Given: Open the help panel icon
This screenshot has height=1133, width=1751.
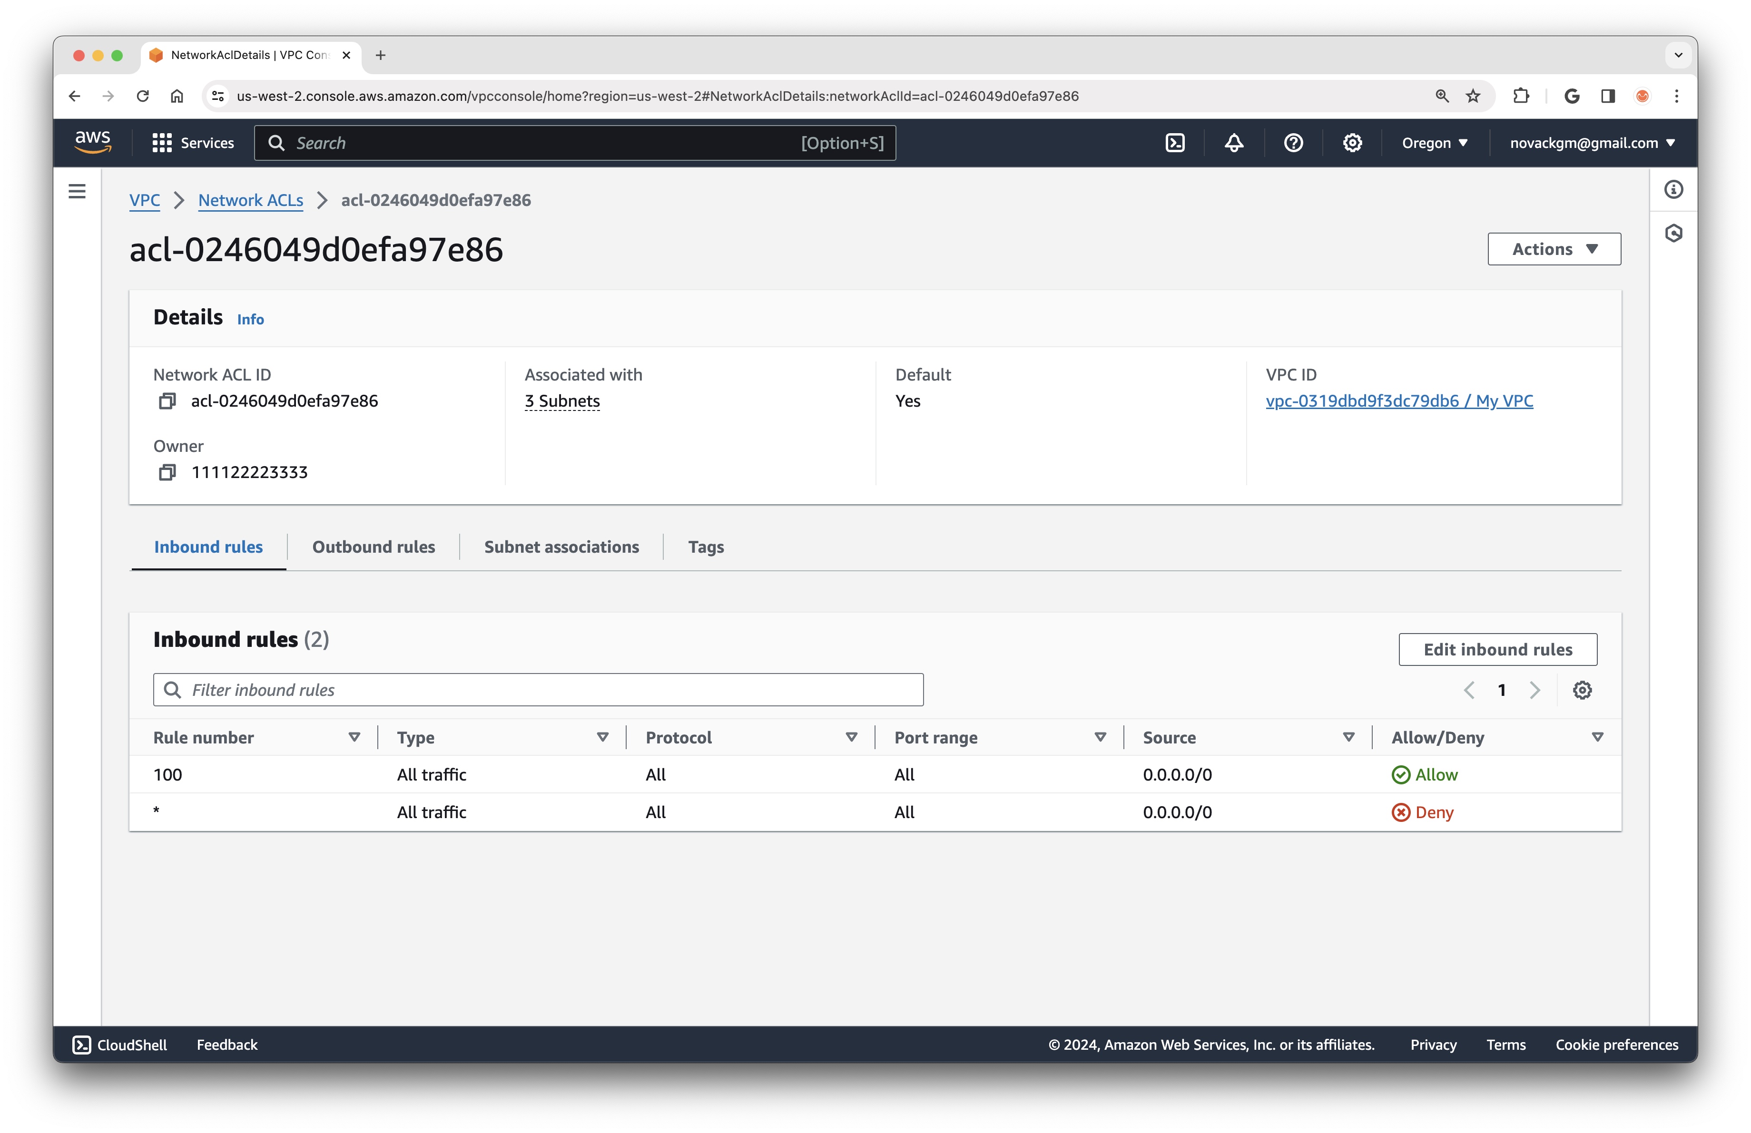Looking at the screenshot, I should click(x=1293, y=143).
